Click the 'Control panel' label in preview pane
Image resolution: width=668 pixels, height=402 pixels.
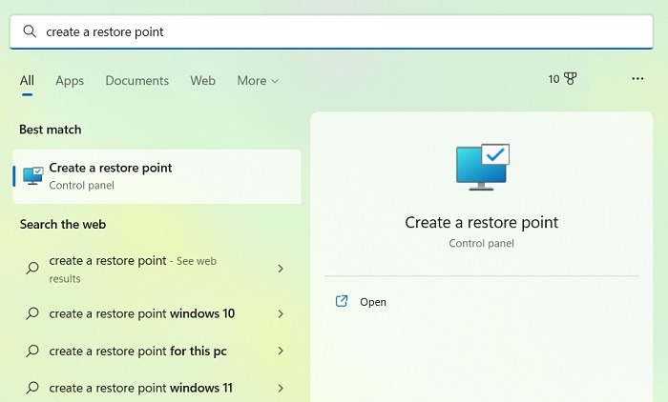[481, 243]
